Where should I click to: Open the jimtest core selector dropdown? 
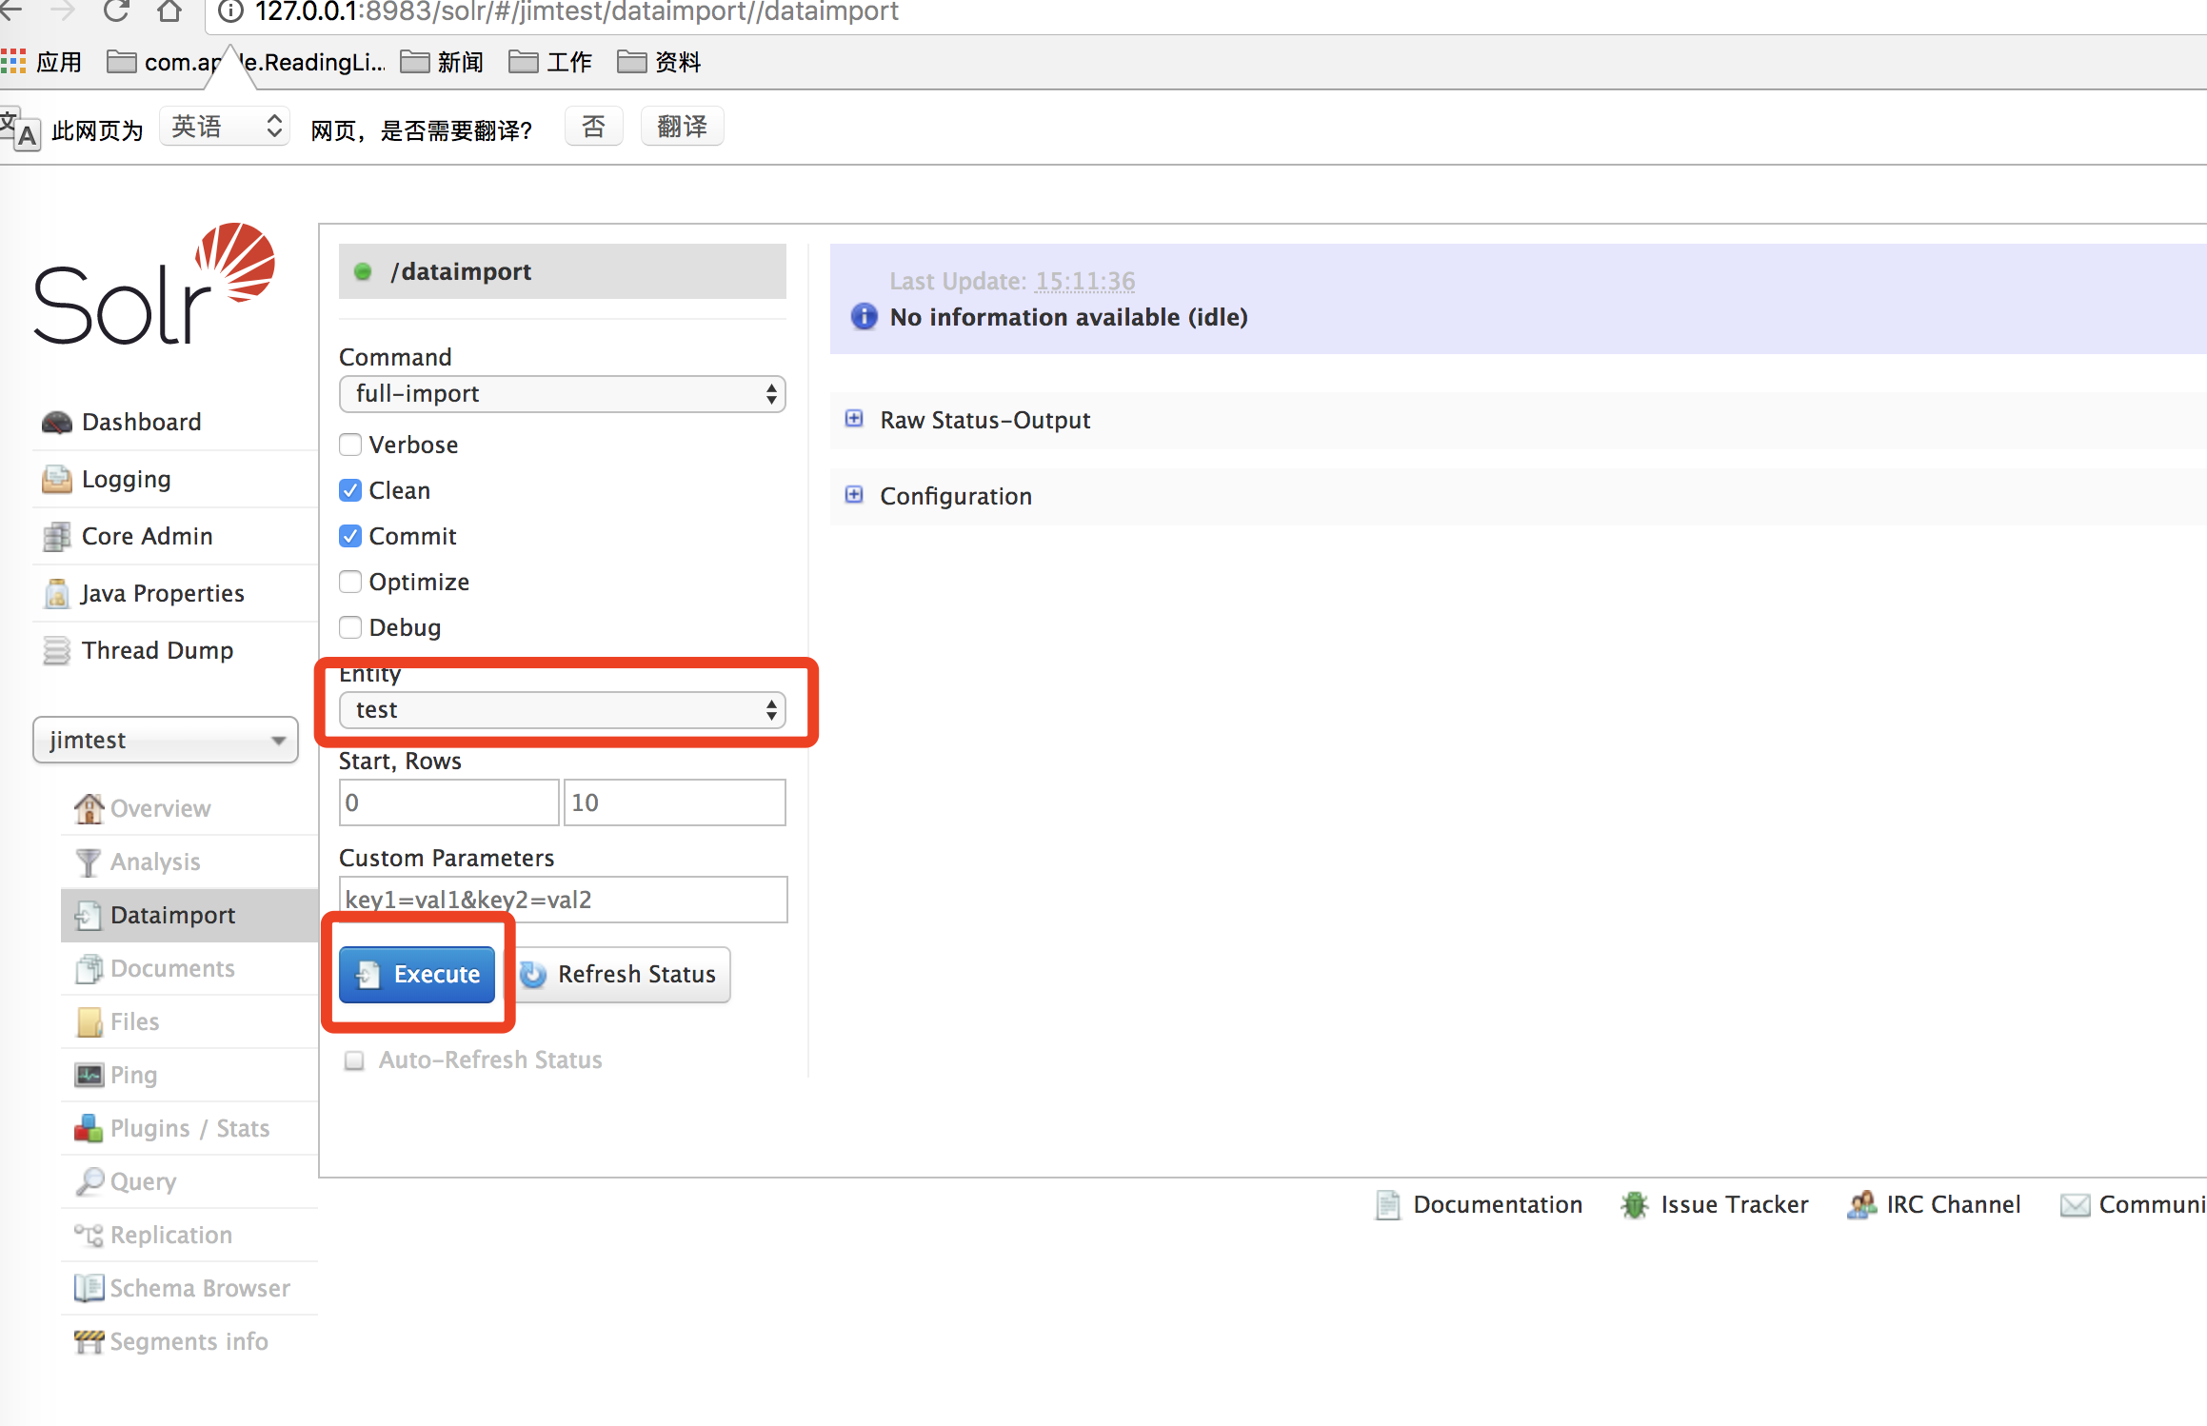click(x=166, y=740)
